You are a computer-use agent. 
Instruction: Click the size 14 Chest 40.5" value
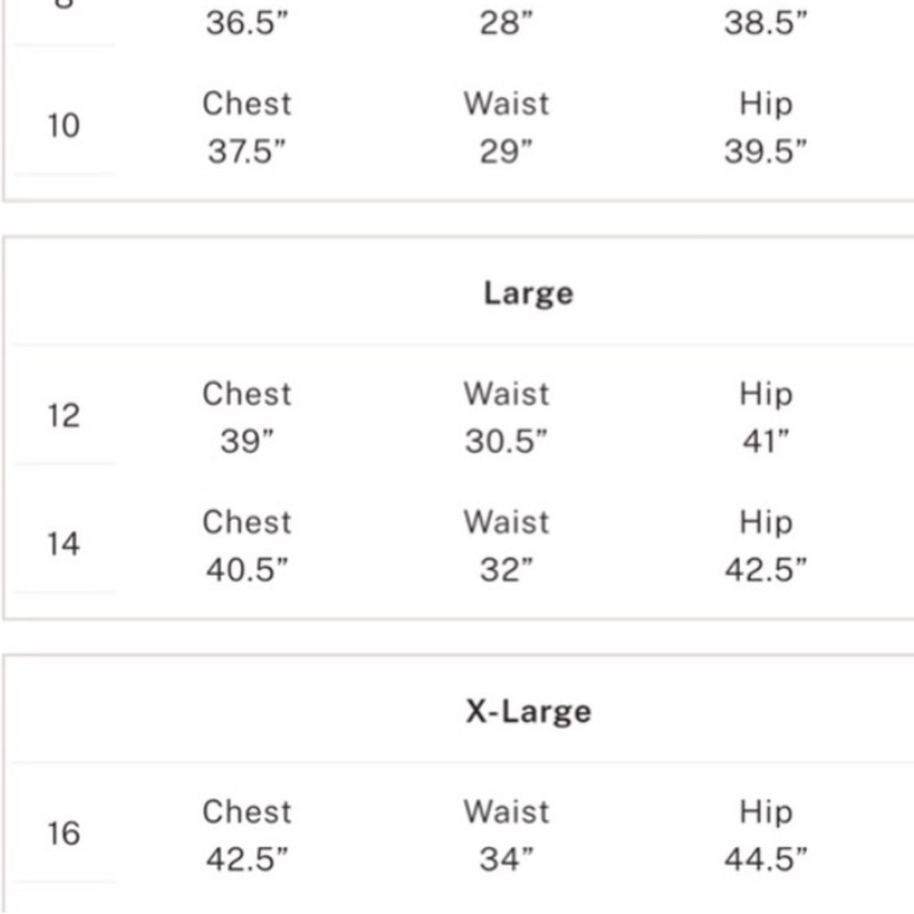pyautogui.click(x=247, y=570)
